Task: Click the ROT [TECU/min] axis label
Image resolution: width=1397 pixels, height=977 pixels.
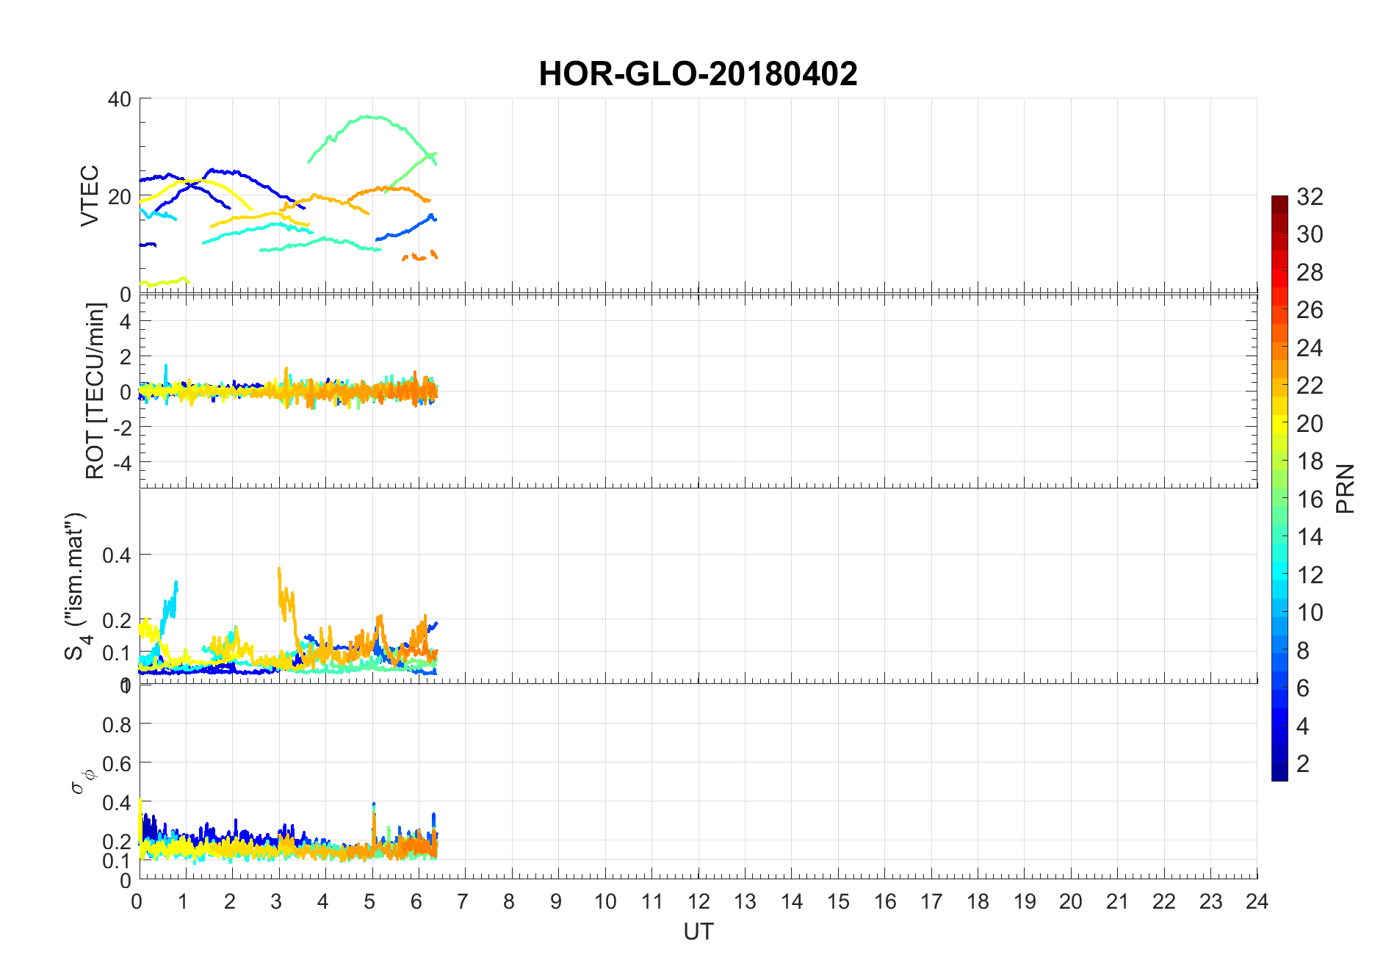Action: coord(95,391)
